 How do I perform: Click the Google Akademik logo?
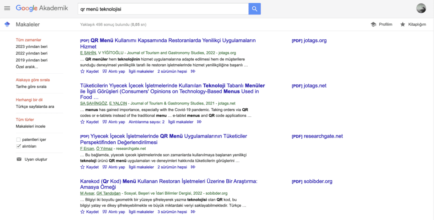pyautogui.click(x=42, y=8)
